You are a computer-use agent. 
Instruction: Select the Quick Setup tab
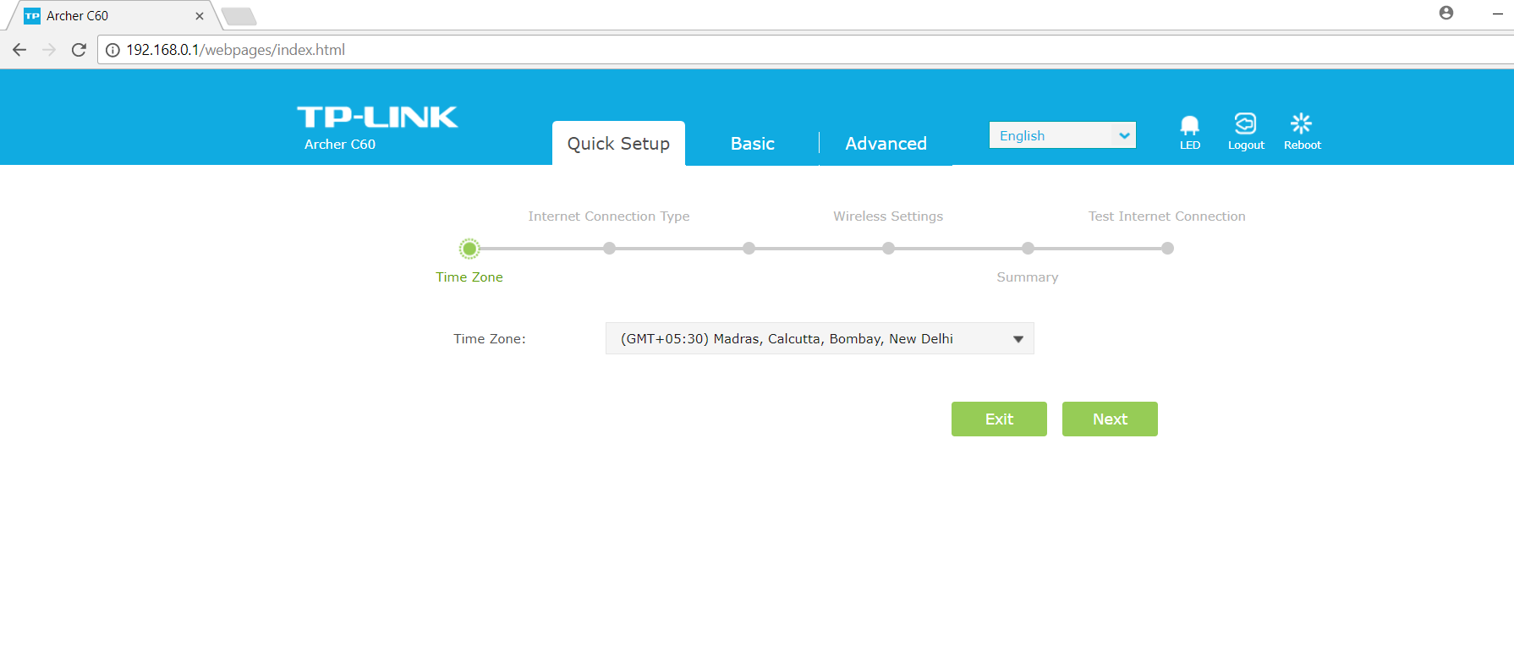618,144
